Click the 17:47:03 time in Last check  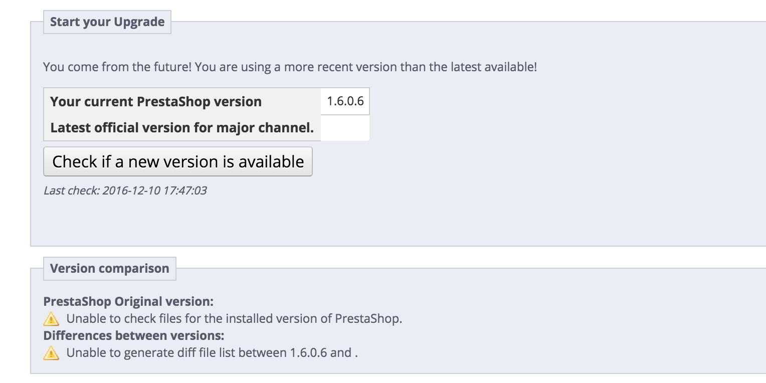185,190
